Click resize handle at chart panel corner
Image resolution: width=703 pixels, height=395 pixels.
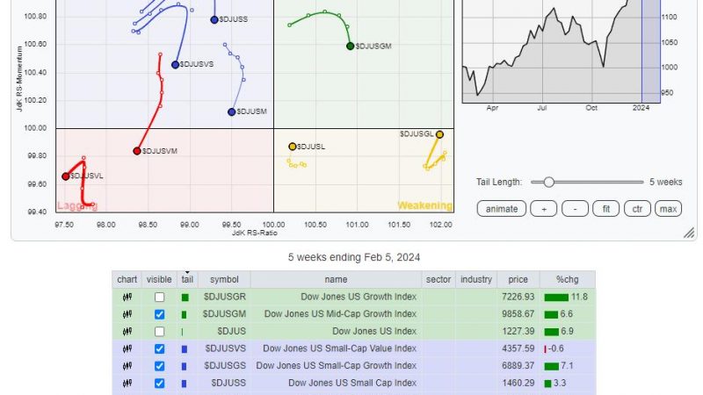(x=689, y=233)
